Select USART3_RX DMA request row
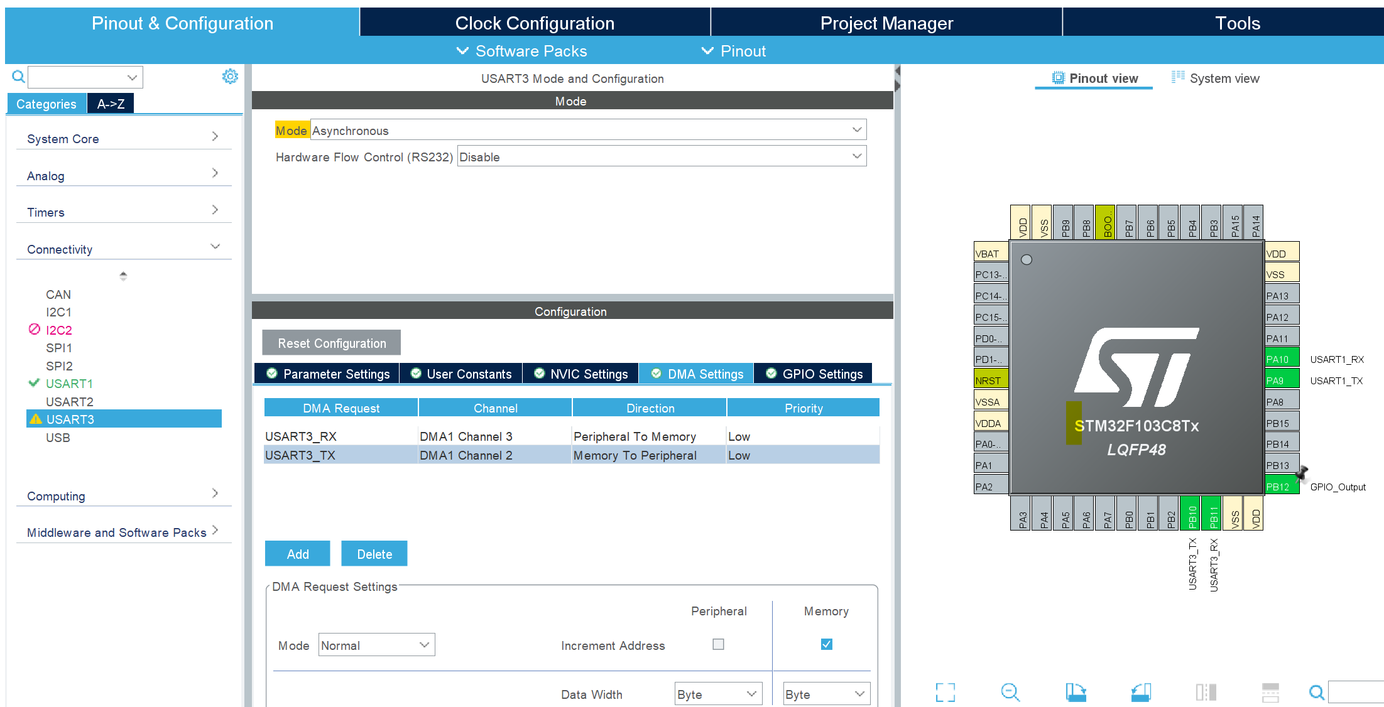This screenshot has width=1384, height=707. (x=341, y=436)
